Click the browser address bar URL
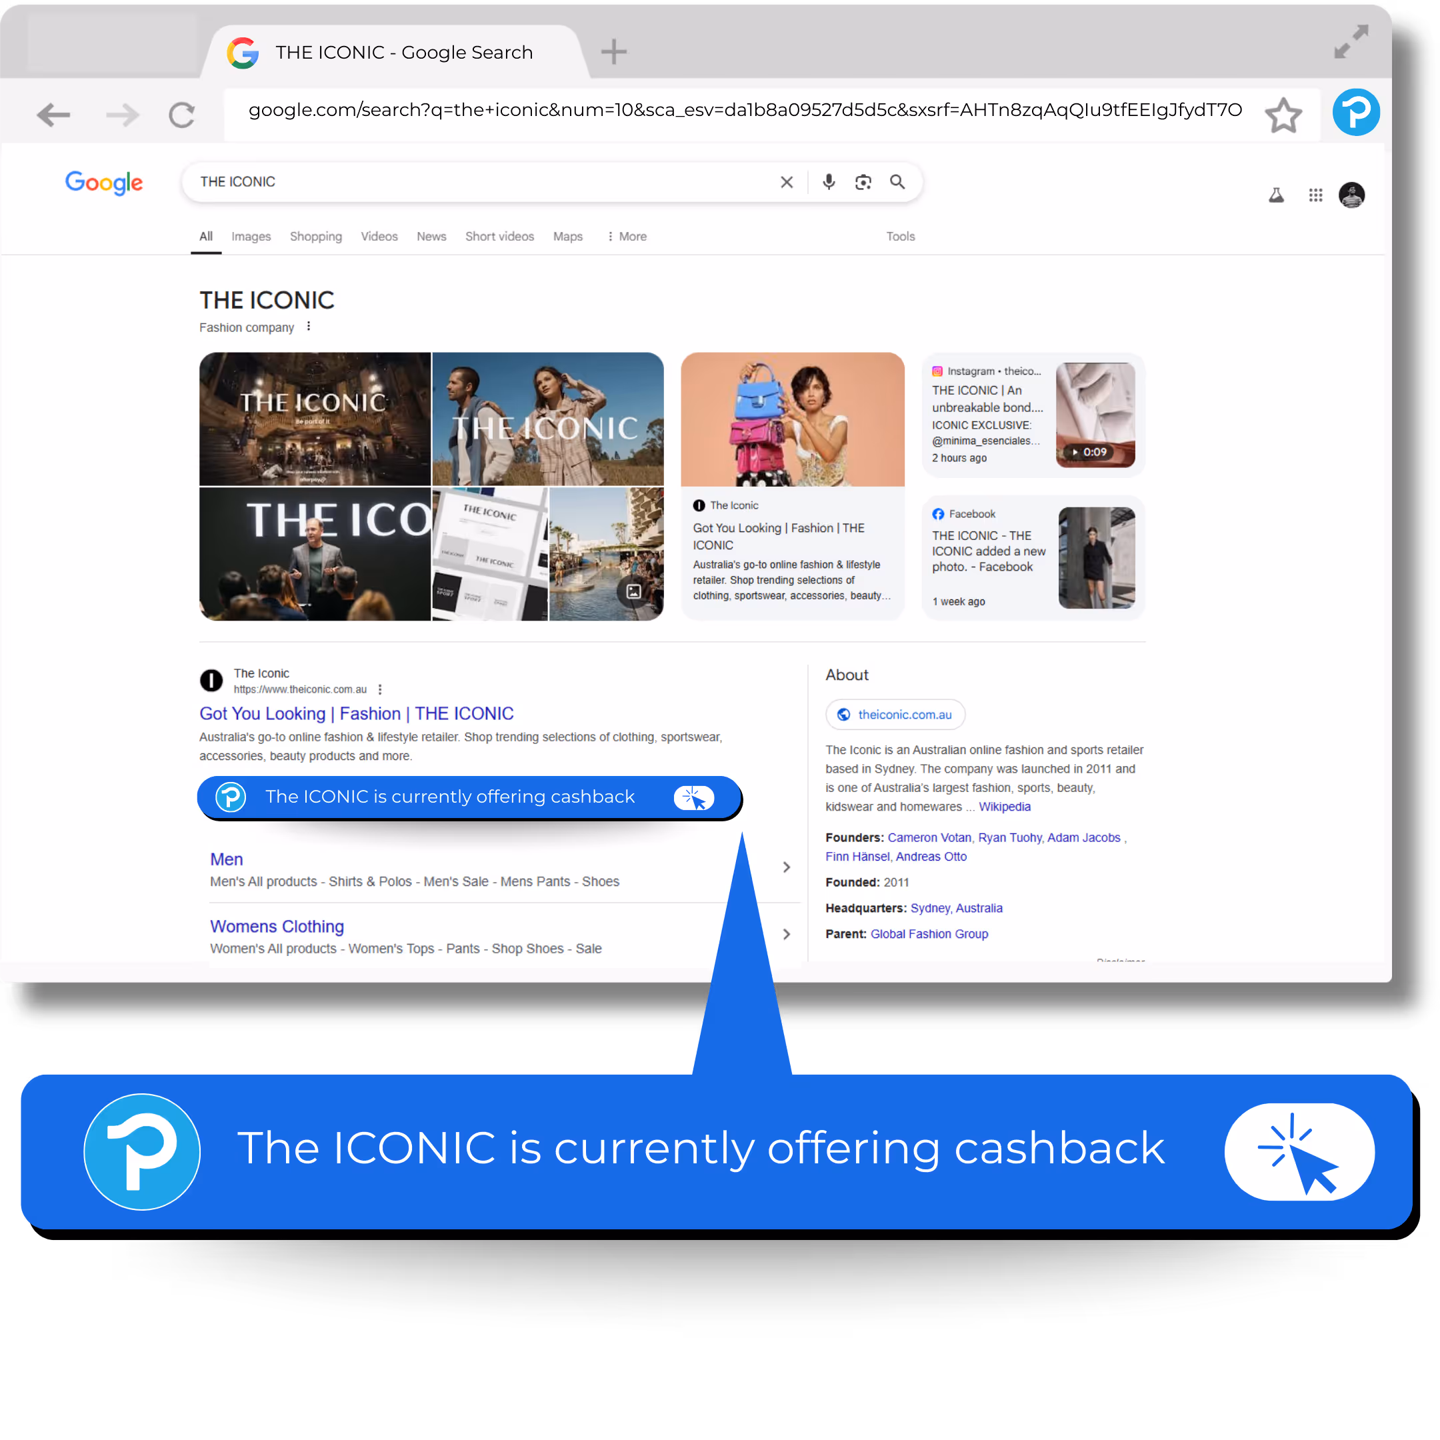This screenshot has height=1440, width=1440. 745,110
